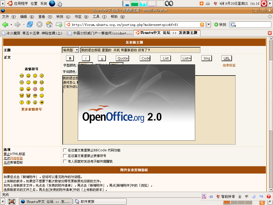Click the Ubuntu logo in top panel
The image size is (273, 205).
coord(10,3)
